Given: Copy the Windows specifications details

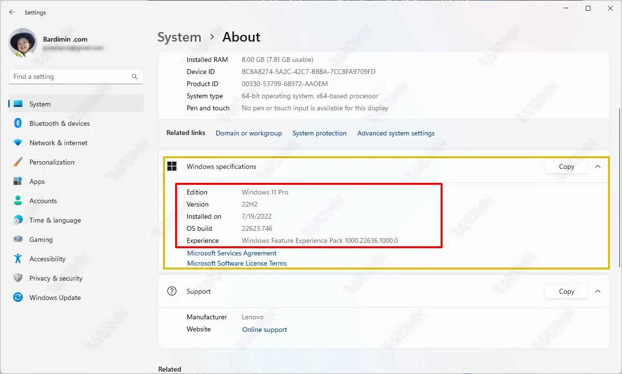Looking at the screenshot, I should [x=566, y=166].
